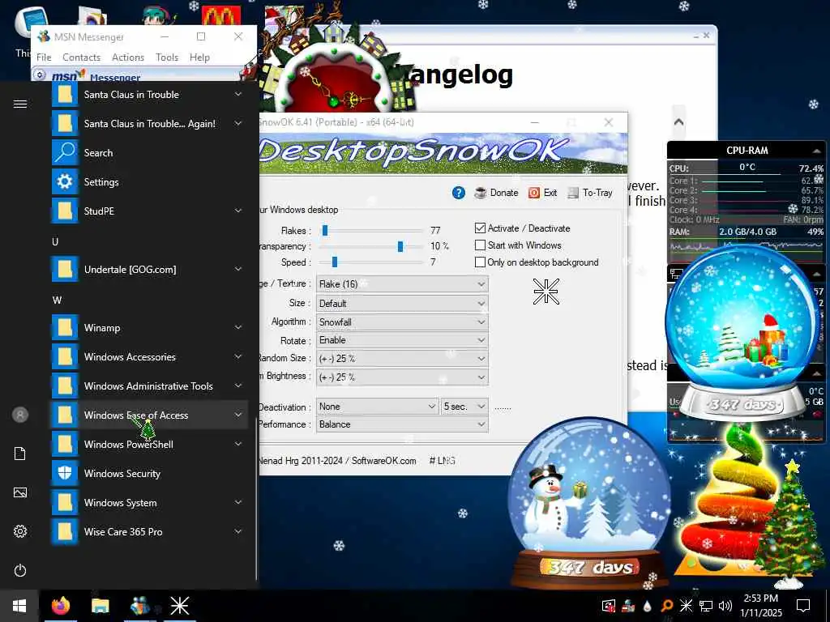
Task: Collapse the CPU-RAM gadget arrow
Action: (815, 151)
